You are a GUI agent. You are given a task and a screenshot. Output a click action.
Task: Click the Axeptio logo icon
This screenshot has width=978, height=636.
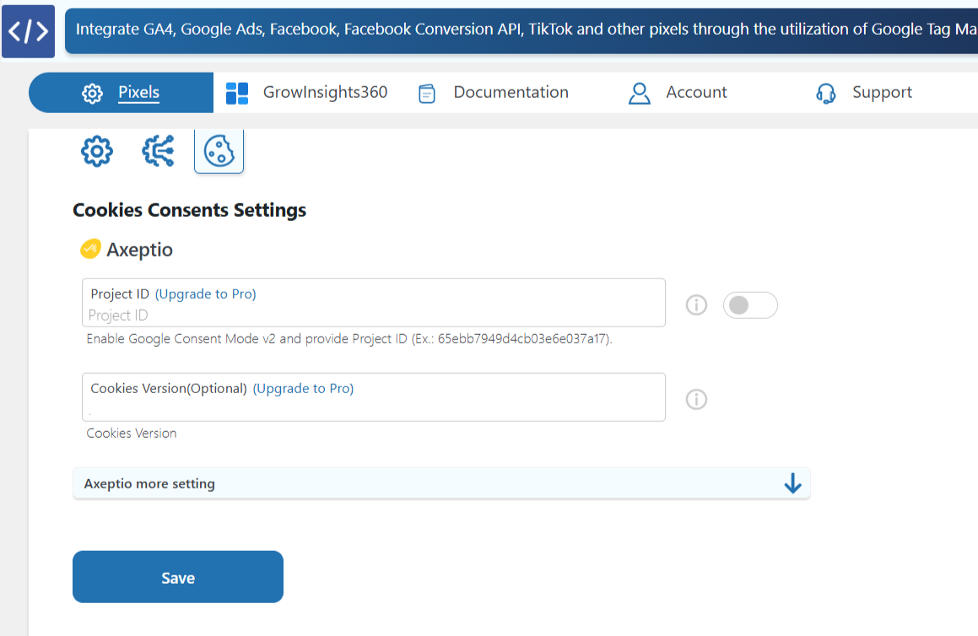pyautogui.click(x=91, y=248)
